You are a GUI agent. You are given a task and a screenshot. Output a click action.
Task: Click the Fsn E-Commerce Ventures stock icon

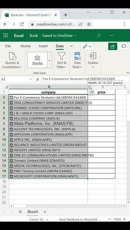[11, 97]
